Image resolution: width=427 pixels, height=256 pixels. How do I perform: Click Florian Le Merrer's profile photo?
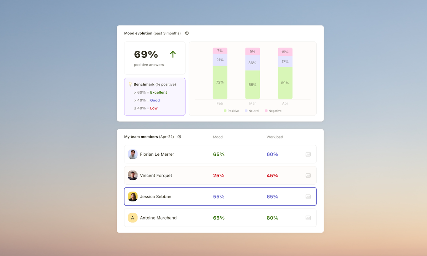pyautogui.click(x=132, y=154)
